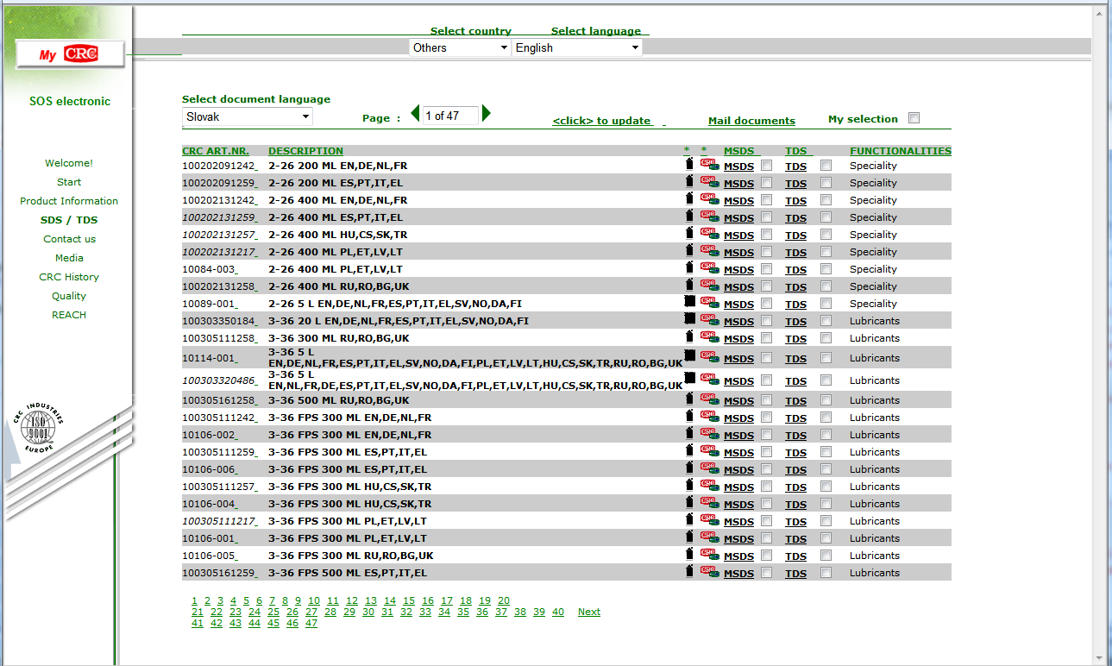The image size is (1112, 666).
Task: Open article number link 100303350184
Action: (219, 321)
